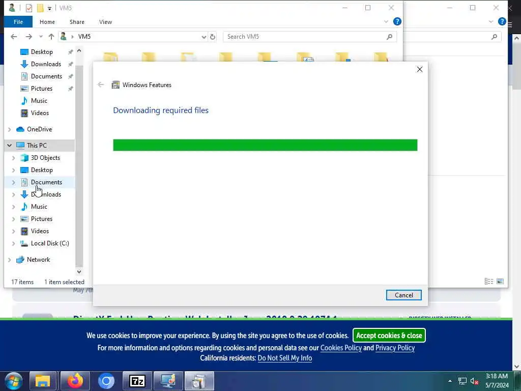The width and height of the screenshot is (521, 391).
Task: Select Desktop in Quick access
Action: tap(42, 52)
